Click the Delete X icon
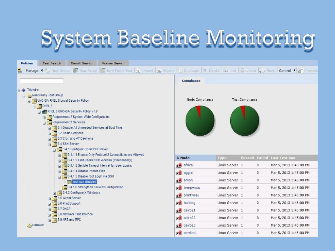 (205, 70)
